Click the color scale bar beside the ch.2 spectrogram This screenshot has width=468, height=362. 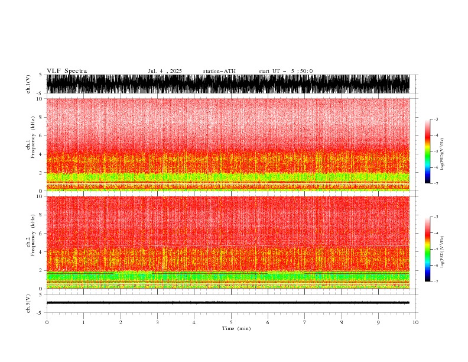pyautogui.click(x=427, y=249)
